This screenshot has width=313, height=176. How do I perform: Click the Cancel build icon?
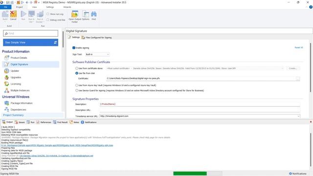pos(13,15)
